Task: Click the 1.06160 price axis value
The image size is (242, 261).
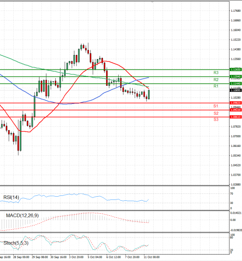Action: [236, 146]
